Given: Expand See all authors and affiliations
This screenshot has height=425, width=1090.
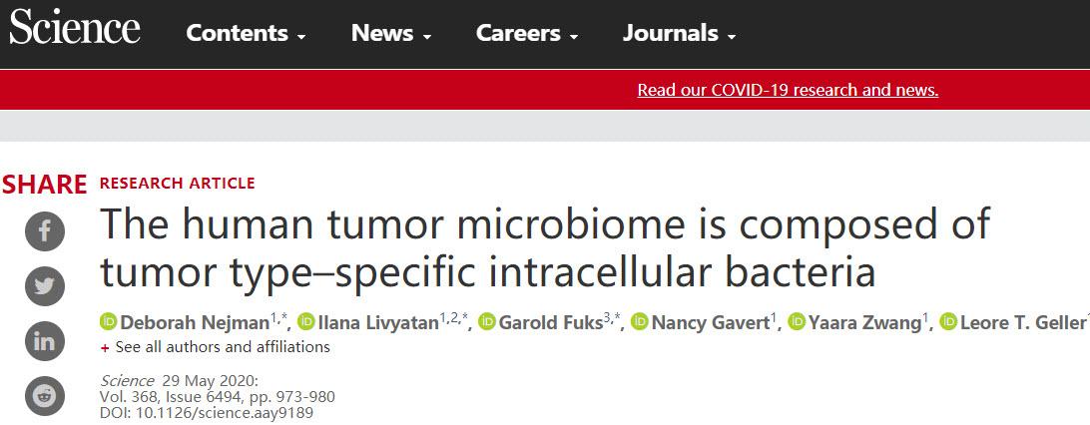Looking at the screenshot, I should (x=216, y=346).
